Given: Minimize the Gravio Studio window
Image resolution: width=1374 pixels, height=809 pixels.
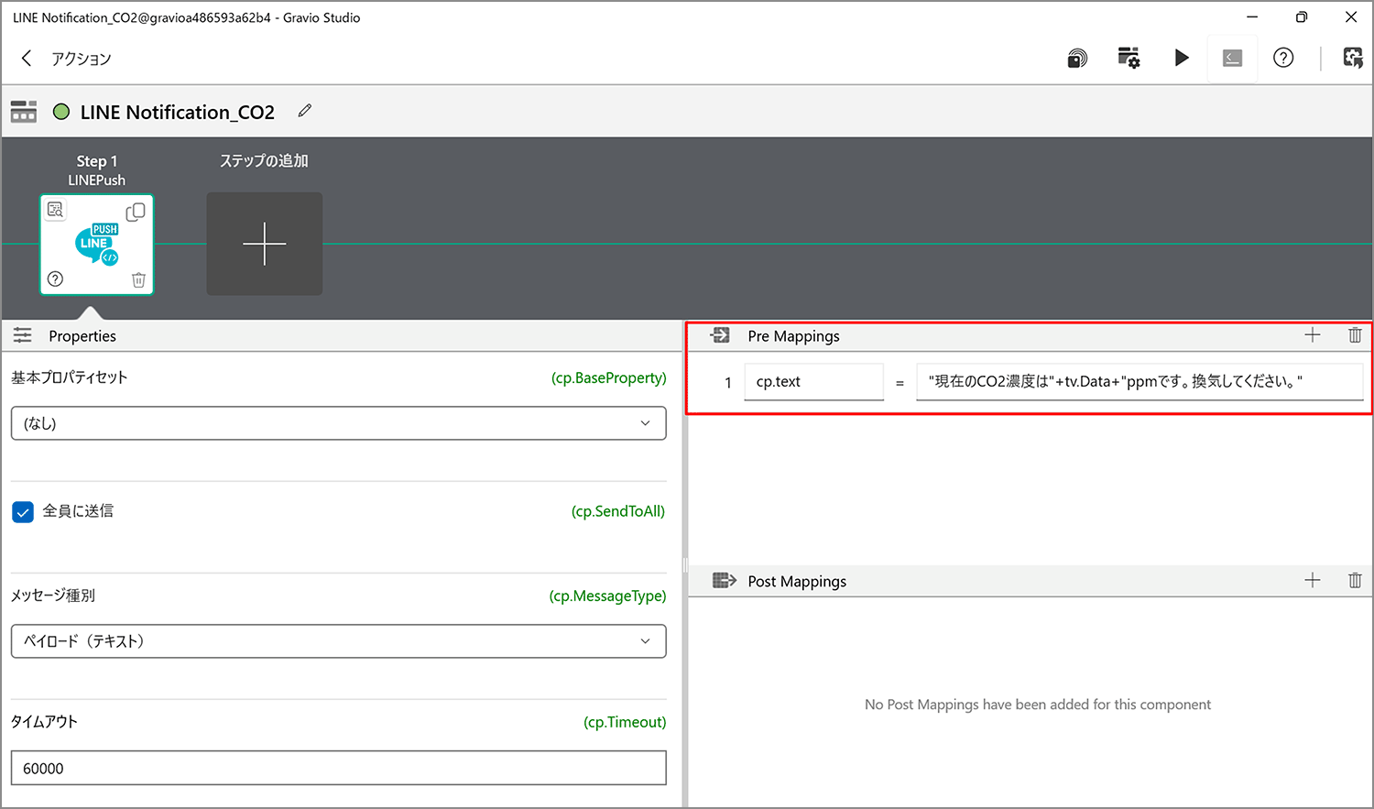Looking at the screenshot, I should coord(1252,16).
